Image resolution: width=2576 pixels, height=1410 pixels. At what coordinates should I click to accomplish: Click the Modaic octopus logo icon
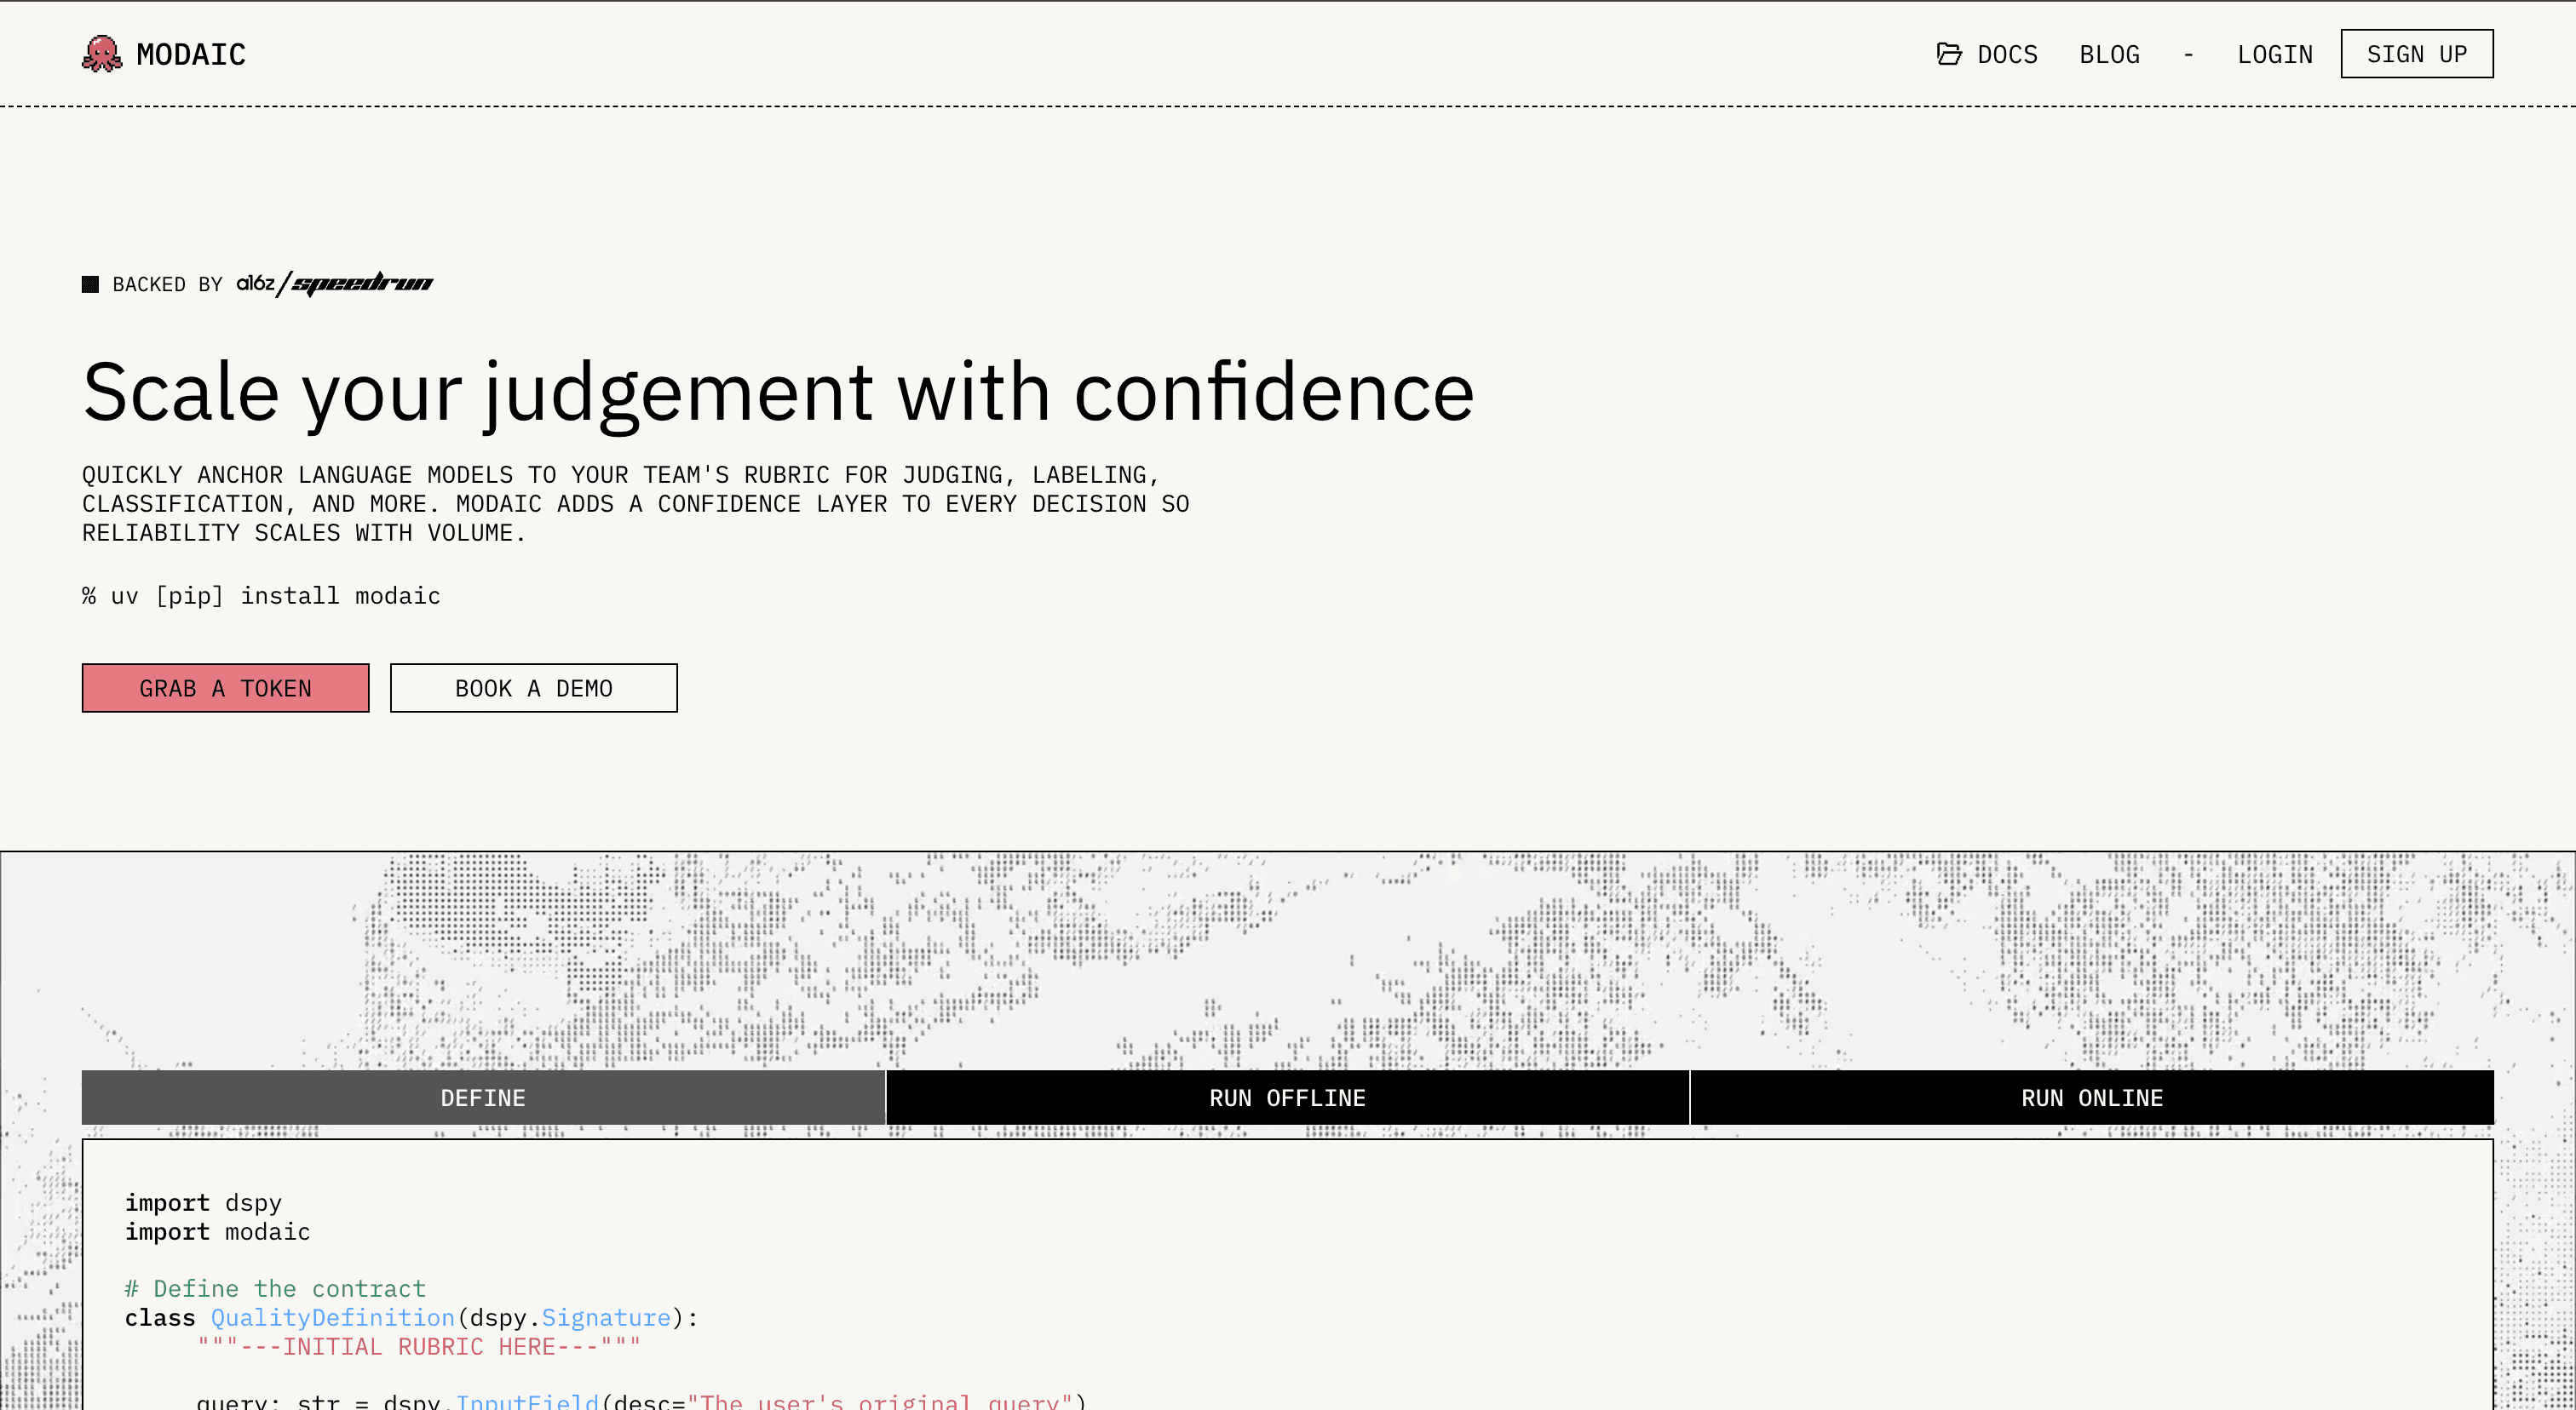pos(102,54)
